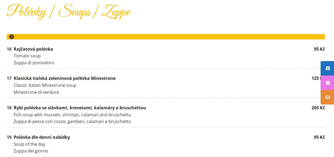Image resolution: width=334 pixels, height=157 pixels.
Task: Click the Soup of the day description
Action: click(x=29, y=144)
